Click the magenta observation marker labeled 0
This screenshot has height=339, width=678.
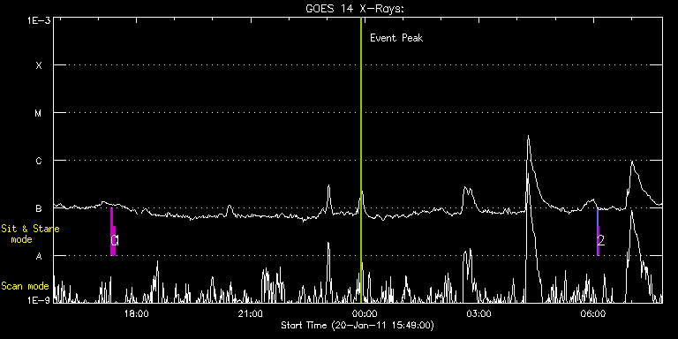click(x=113, y=232)
